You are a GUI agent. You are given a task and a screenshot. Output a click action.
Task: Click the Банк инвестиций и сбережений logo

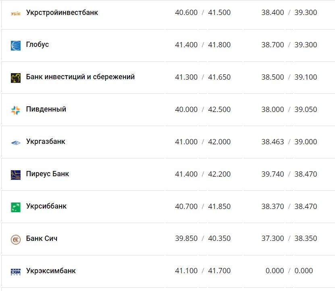click(15, 77)
